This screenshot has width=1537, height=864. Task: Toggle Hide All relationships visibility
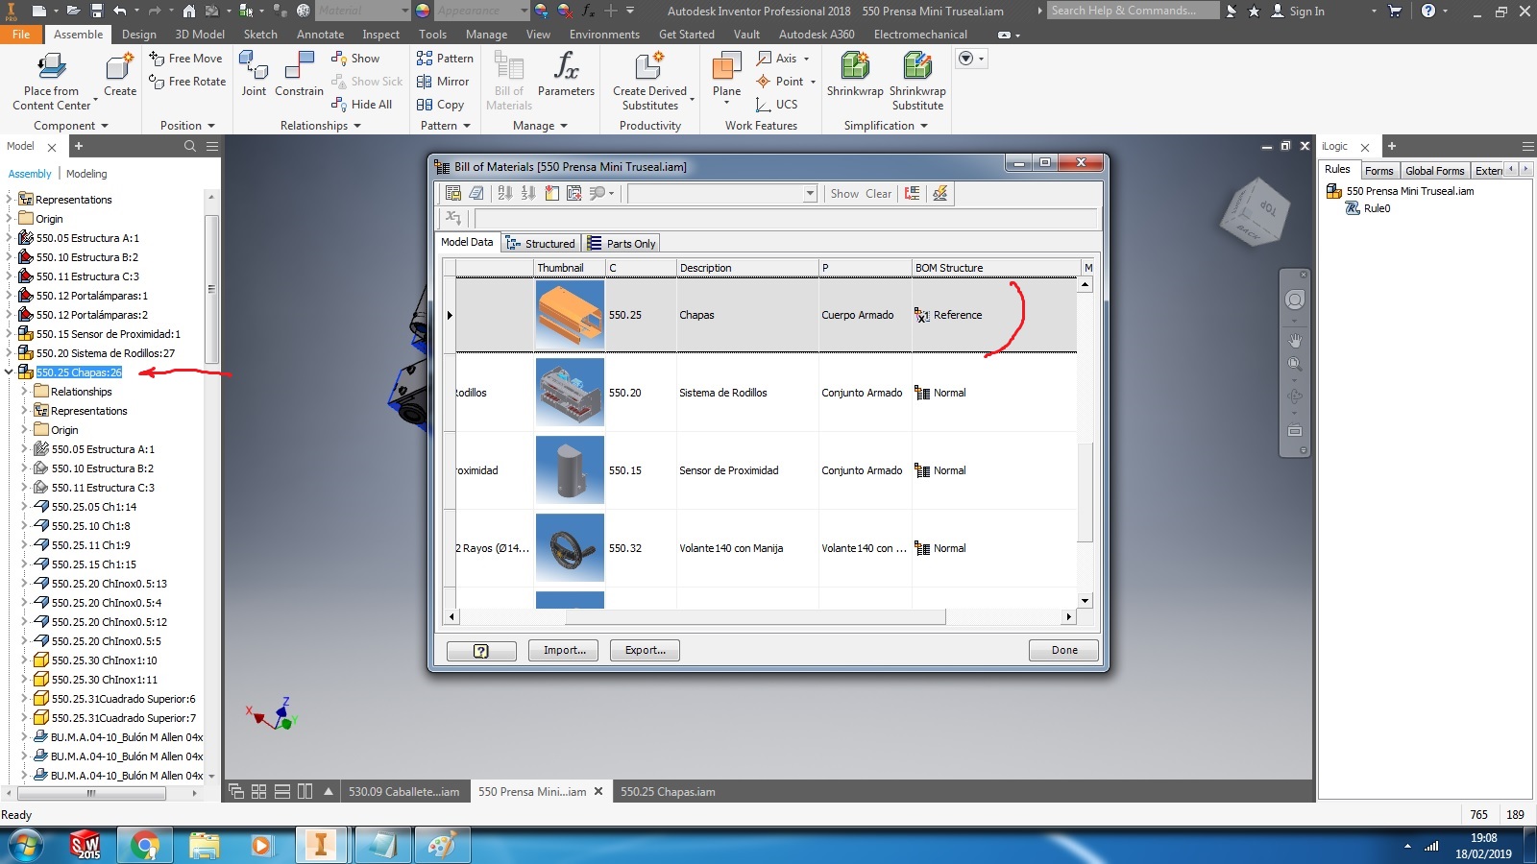pos(363,105)
